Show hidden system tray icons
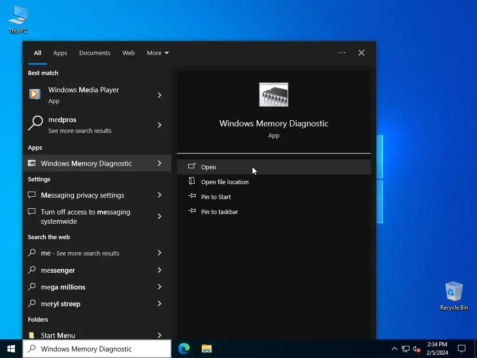 coord(394,349)
